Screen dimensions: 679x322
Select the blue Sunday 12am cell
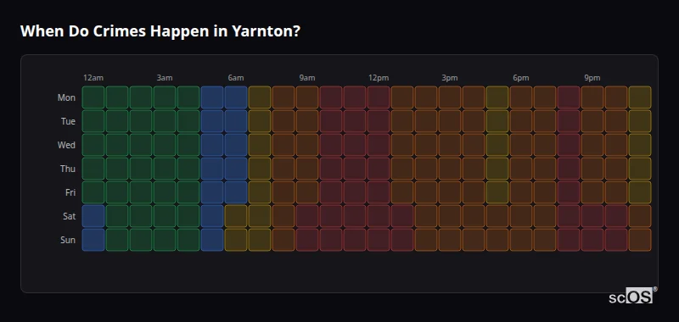pyautogui.click(x=93, y=240)
